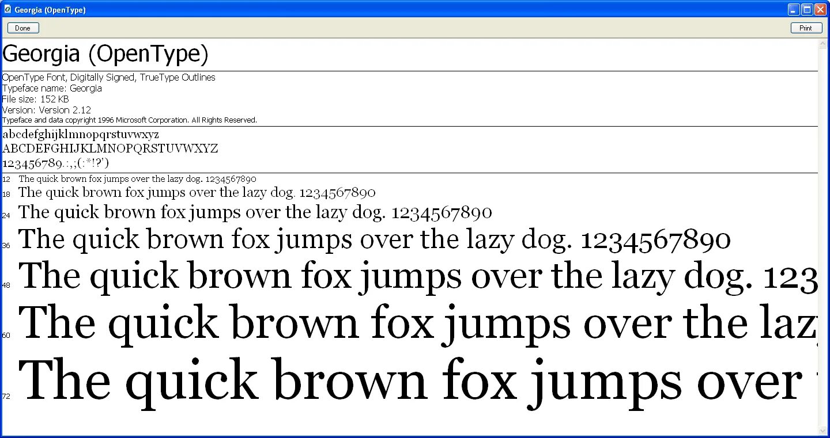This screenshot has height=438, width=830.
Task: Click the uppercase ABCDEFGHIJKLMNOPQRSTUVWXYZ sample line
Action: tap(110, 149)
